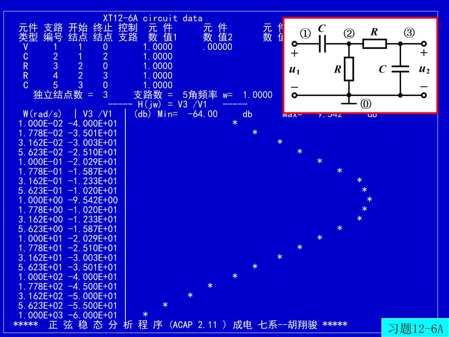Click the peak gain value -9.542E+00
The width and height of the screenshot is (449, 337).
pos(93,200)
